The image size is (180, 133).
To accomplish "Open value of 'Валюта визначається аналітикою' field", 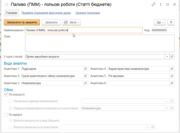I will tap(153, 127).
